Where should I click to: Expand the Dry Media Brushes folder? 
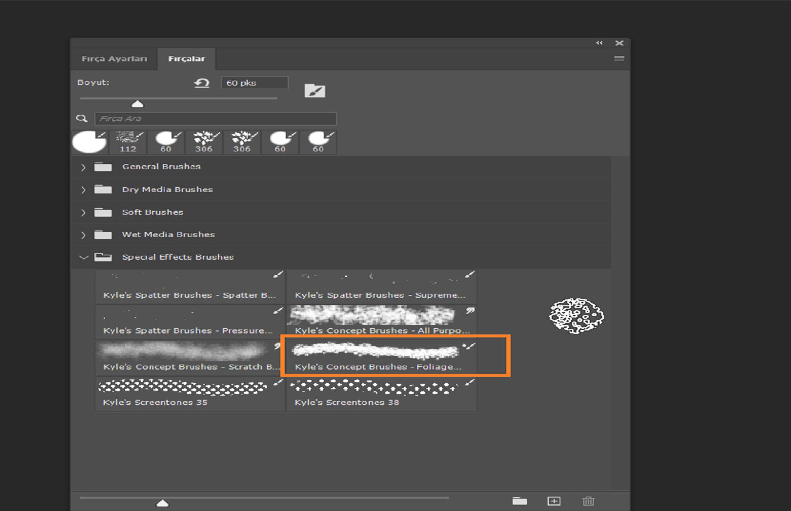pyautogui.click(x=83, y=190)
